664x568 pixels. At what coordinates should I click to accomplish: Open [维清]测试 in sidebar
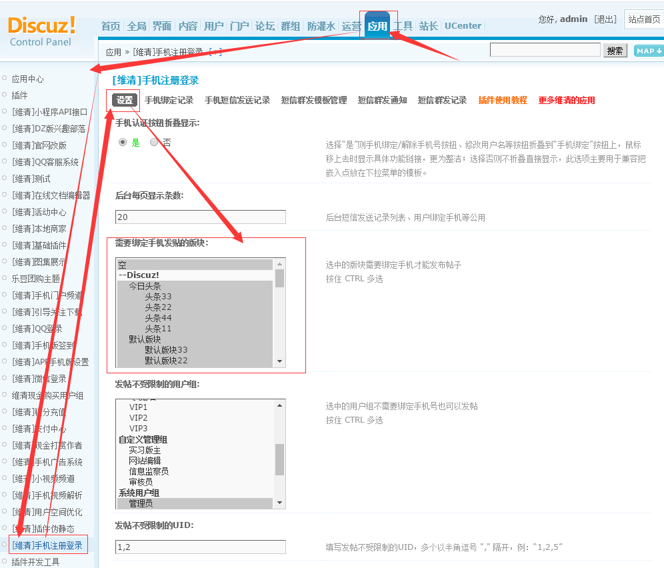pyautogui.click(x=31, y=179)
